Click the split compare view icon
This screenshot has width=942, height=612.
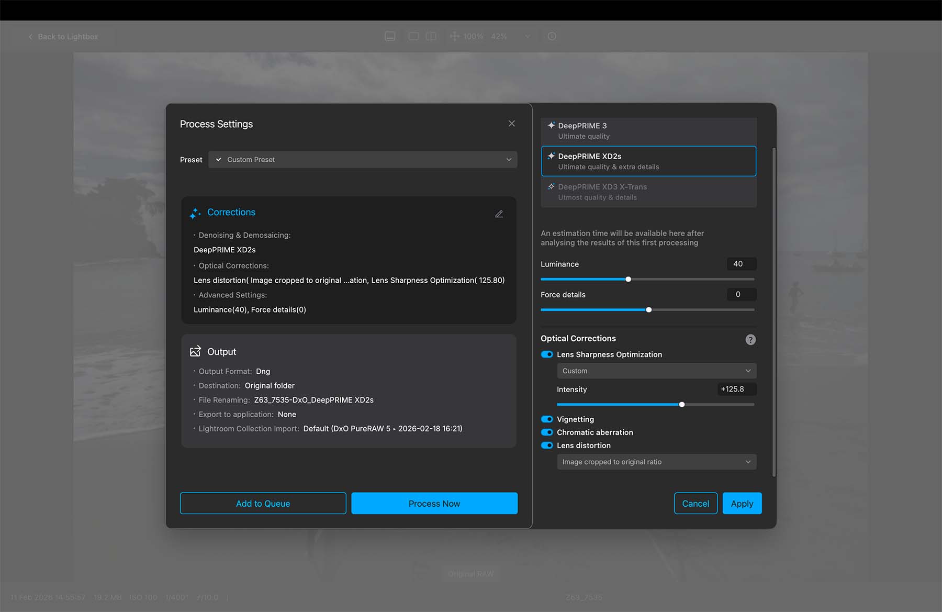click(431, 36)
